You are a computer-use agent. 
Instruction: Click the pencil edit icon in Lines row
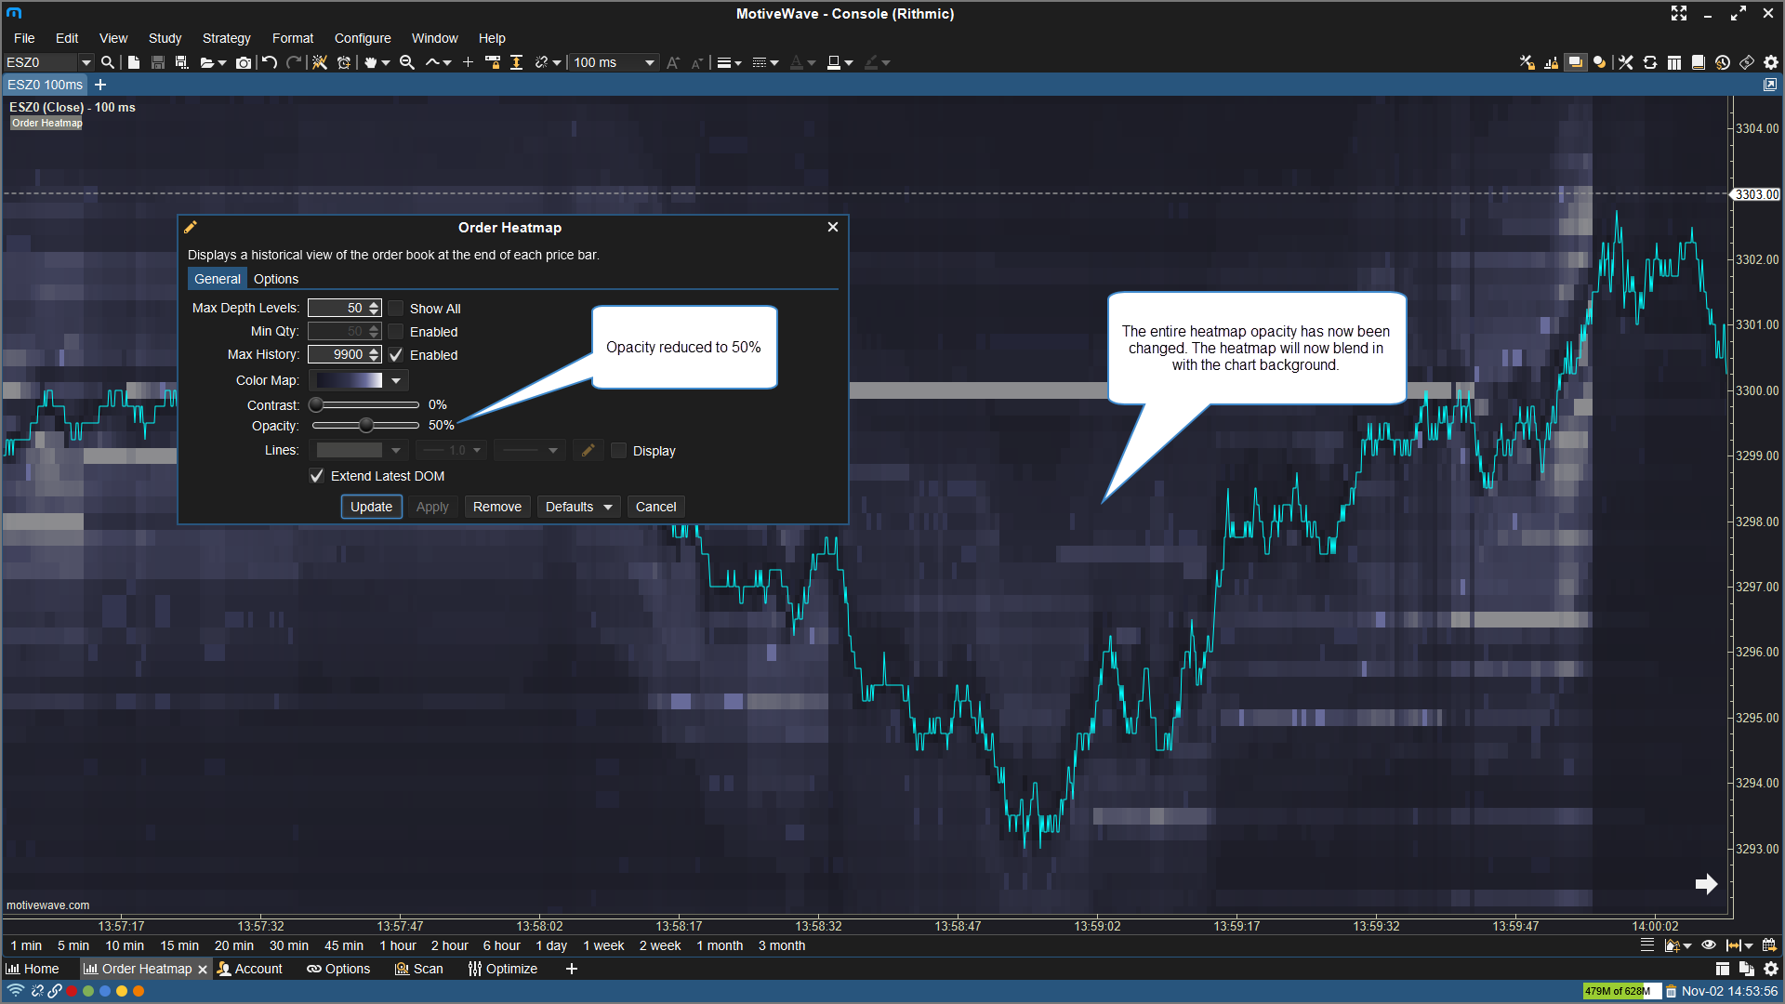[588, 451]
